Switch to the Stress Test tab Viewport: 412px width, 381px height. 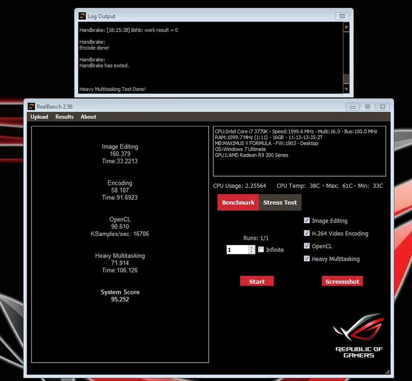point(280,203)
